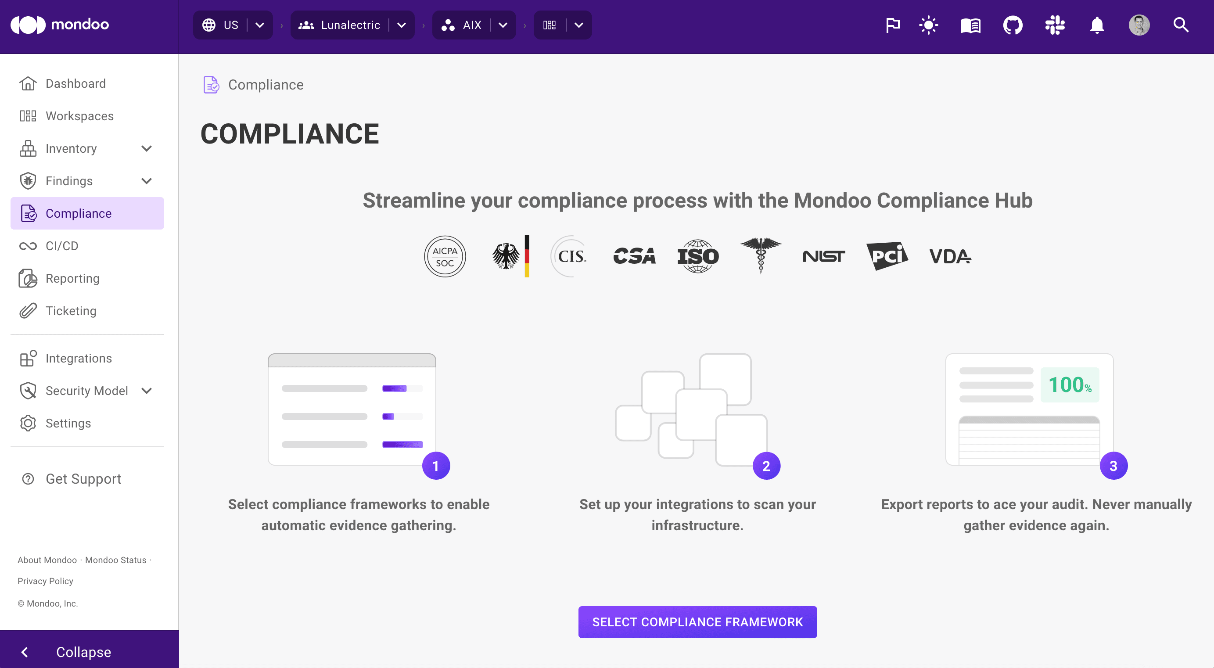Open the CI/CD section
Screen dimensions: 1214x668
coord(62,246)
